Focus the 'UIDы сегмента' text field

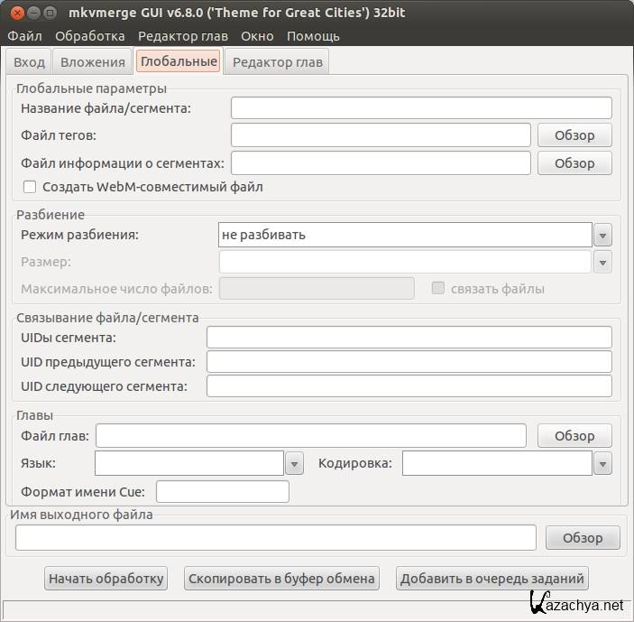click(x=409, y=338)
